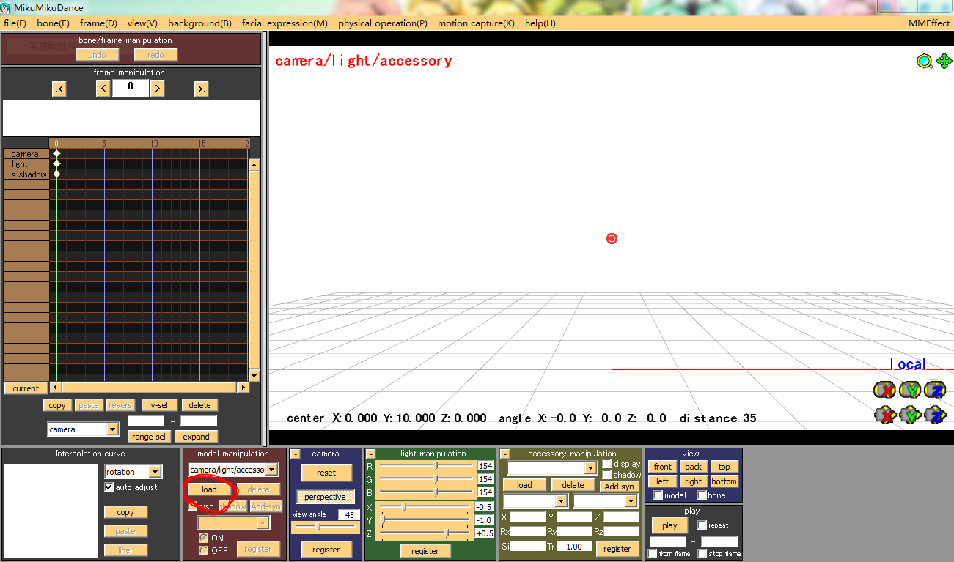
Task: Click the play button
Action: pyautogui.click(x=669, y=525)
